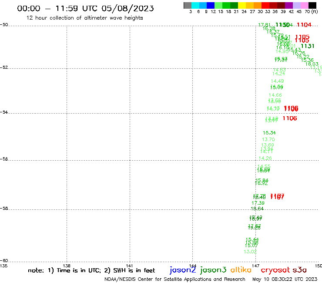Pick the purple swatch in color scale

tap(289, 5)
